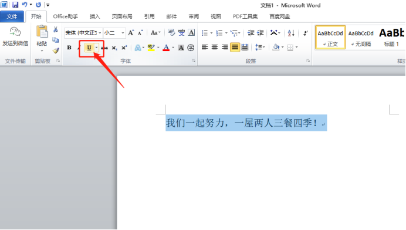Open the 文件 tab
The height and width of the screenshot is (230, 406).
tap(12, 16)
